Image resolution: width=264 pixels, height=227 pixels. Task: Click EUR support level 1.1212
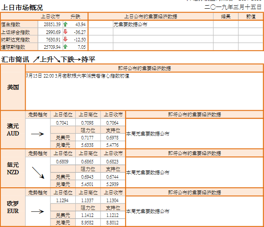point(112,215)
